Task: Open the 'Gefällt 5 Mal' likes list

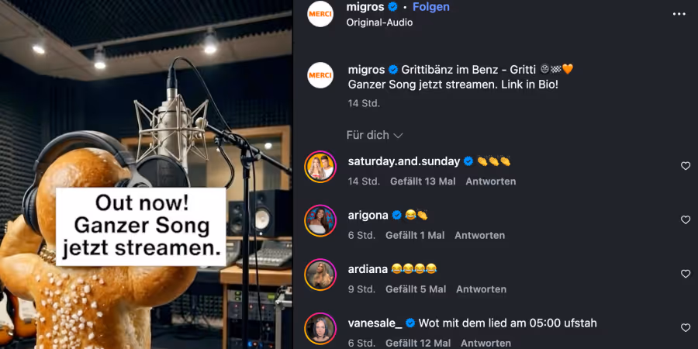Action: pos(416,289)
